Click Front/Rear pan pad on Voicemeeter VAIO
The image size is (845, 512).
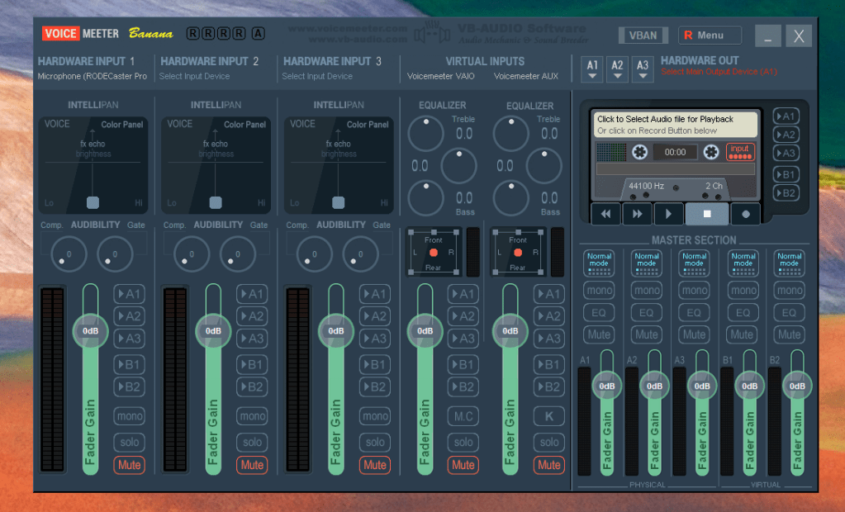(434, 252)
